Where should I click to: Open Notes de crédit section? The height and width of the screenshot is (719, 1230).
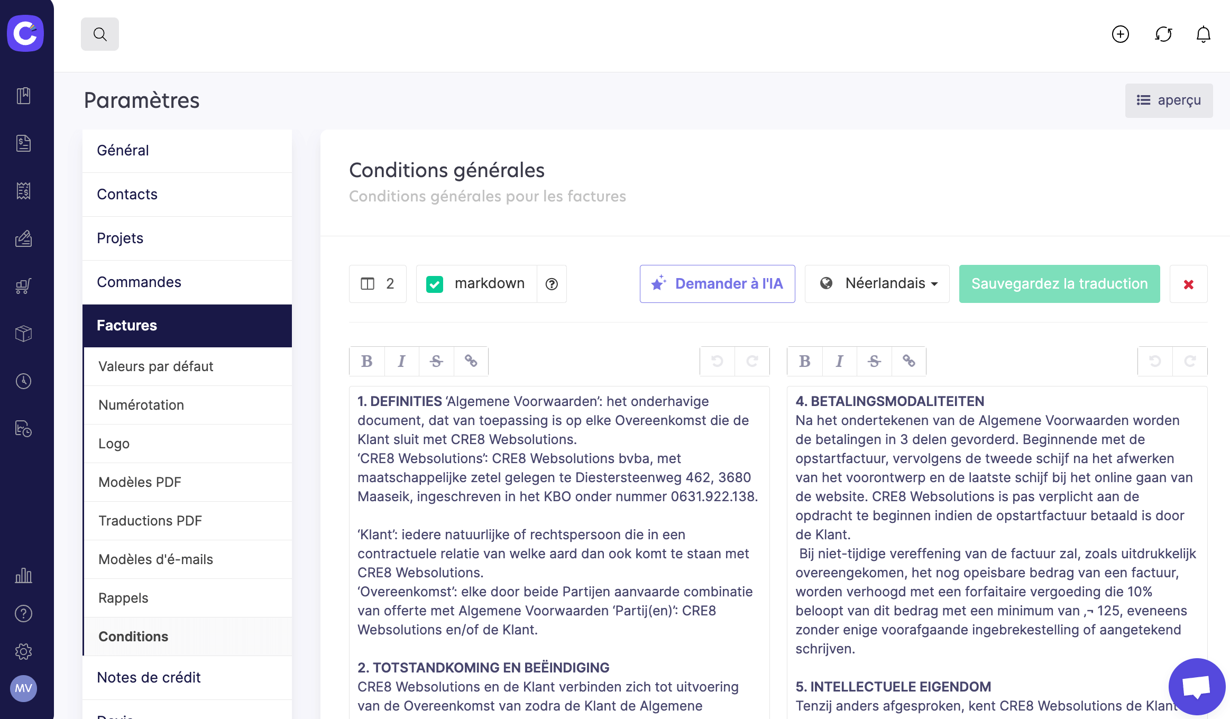pyautogui.click(x=187, y=678)
